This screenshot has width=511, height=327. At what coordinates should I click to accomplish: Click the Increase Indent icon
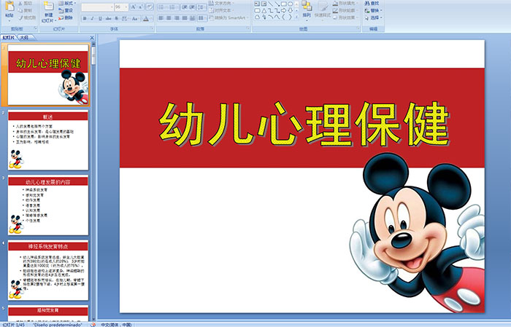pos(192,7)
